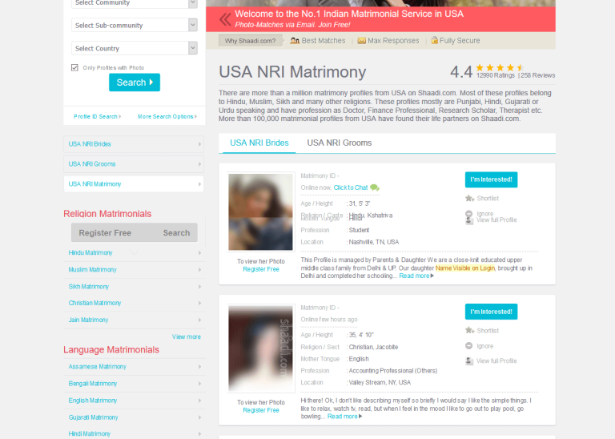Viewport: 615px width, 439px height.
Task: Click Register Free under first profile photo
Action: tap(261, 269)
